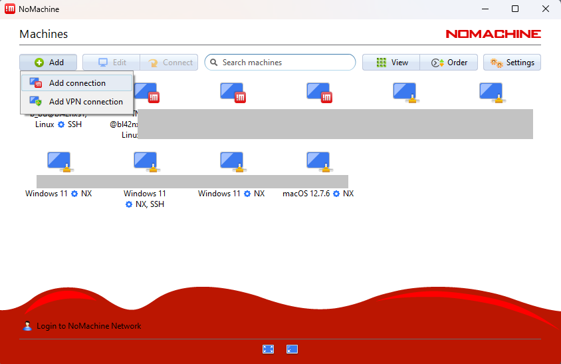Select the macOS 12.7.6 machine icon

pyautogui.click(x=318, y=161)
